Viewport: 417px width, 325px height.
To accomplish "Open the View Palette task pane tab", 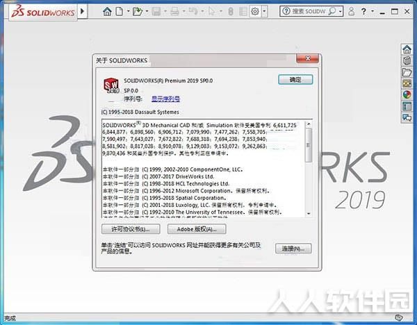I will 407,83.
